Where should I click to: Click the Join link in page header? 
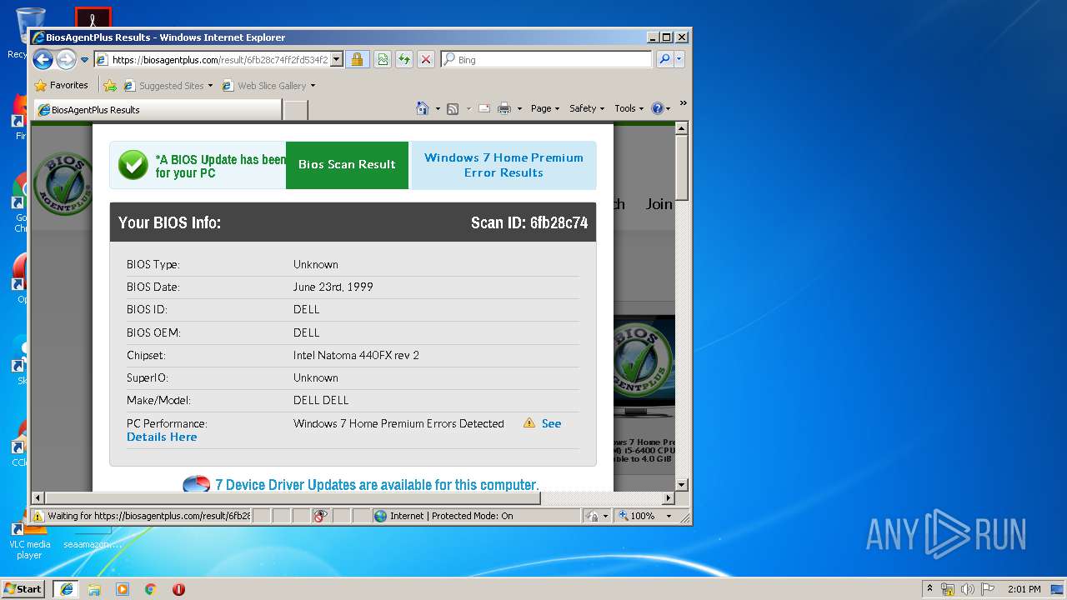(659, 204)
